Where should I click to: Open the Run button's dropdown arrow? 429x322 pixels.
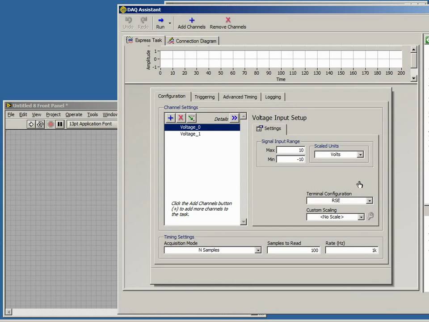point(170,23)
